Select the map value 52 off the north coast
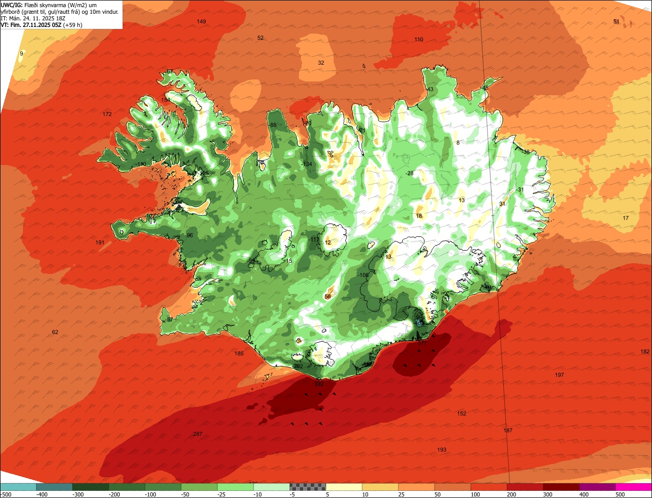 pos(260,38)
